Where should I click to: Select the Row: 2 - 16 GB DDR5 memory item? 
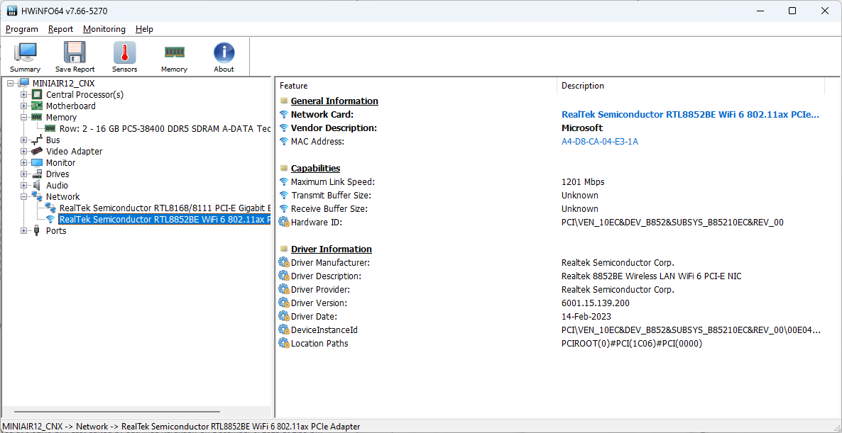pos(165,128)
